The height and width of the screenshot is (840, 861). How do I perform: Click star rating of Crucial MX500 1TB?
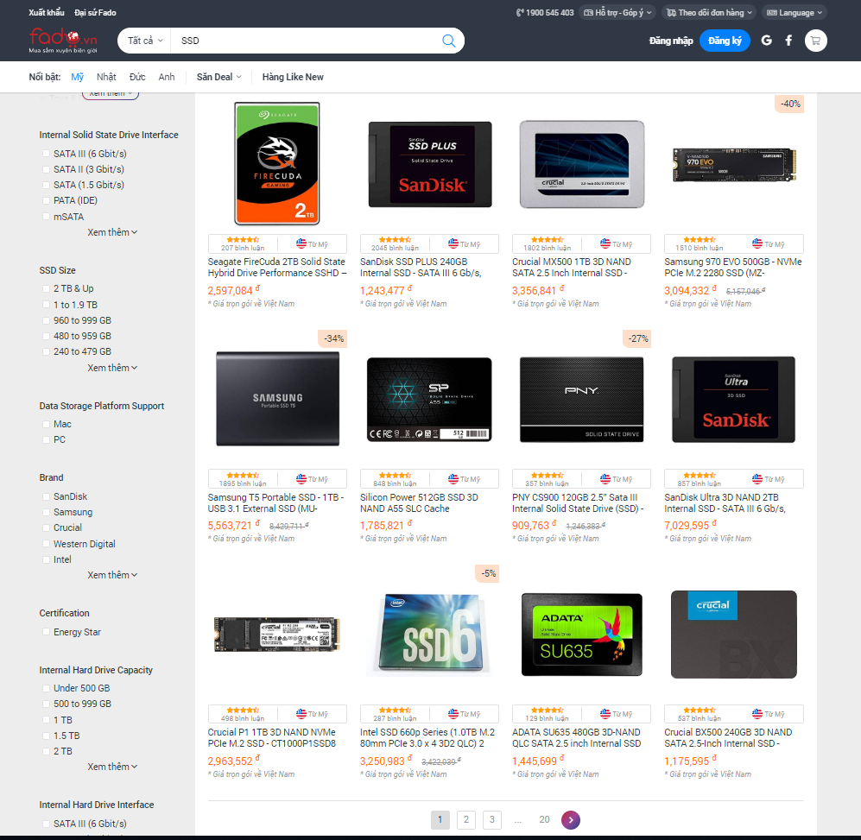click(547, 239)
